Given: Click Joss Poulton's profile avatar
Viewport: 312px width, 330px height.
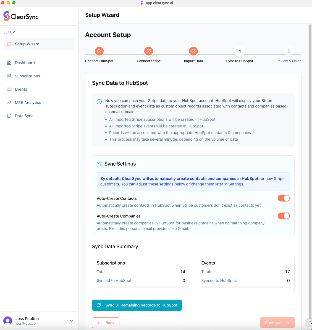Looking at the screenshot, I should point(8,321).
